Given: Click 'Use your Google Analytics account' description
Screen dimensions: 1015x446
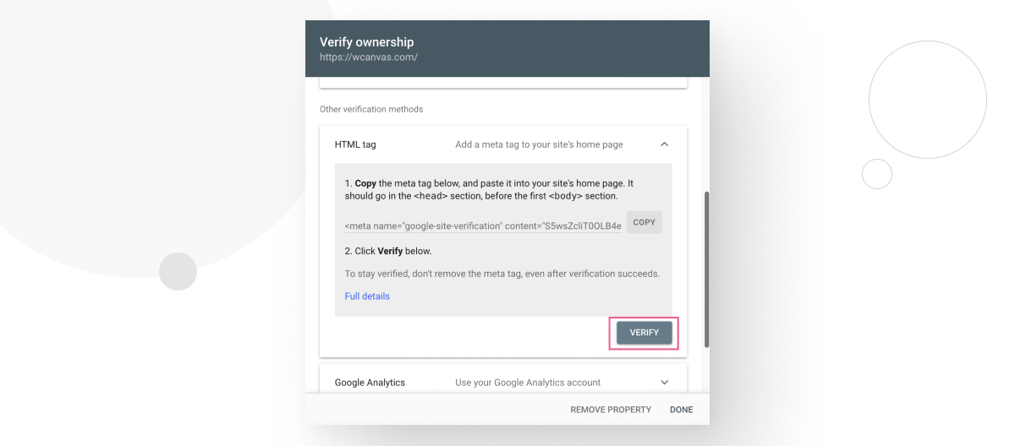Looking at the screenshot, I should point(528,383).
